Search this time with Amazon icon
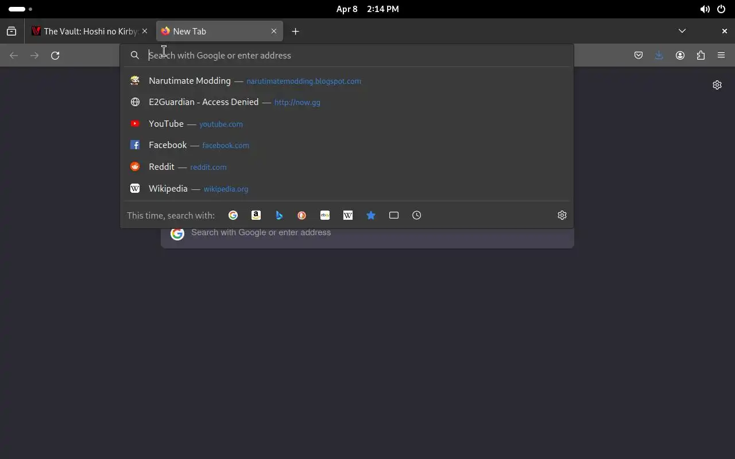 256,215
